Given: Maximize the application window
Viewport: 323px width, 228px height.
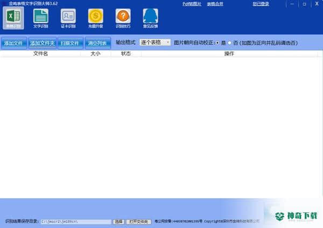Looking at the screenshot, I should coord(304,4).
